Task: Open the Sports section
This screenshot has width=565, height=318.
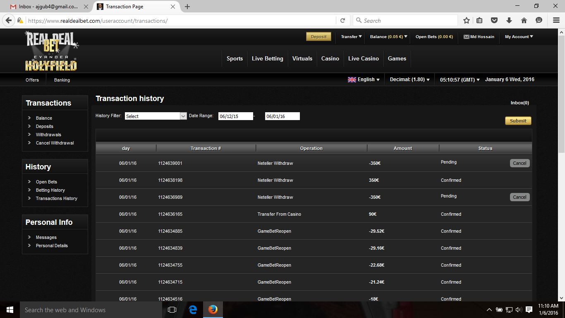Action: 235,59
